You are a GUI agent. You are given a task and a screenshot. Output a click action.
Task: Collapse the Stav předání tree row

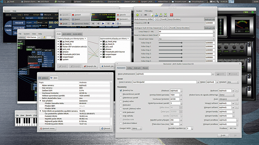click(40, 101)
